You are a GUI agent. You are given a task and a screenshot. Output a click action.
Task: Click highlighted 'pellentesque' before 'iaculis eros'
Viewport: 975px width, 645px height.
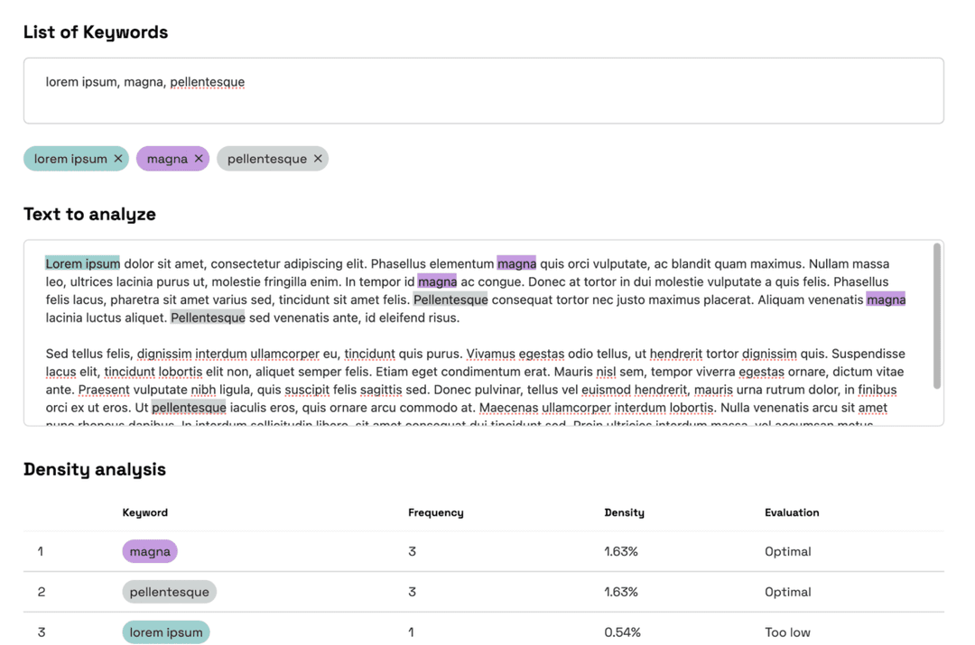189,408
